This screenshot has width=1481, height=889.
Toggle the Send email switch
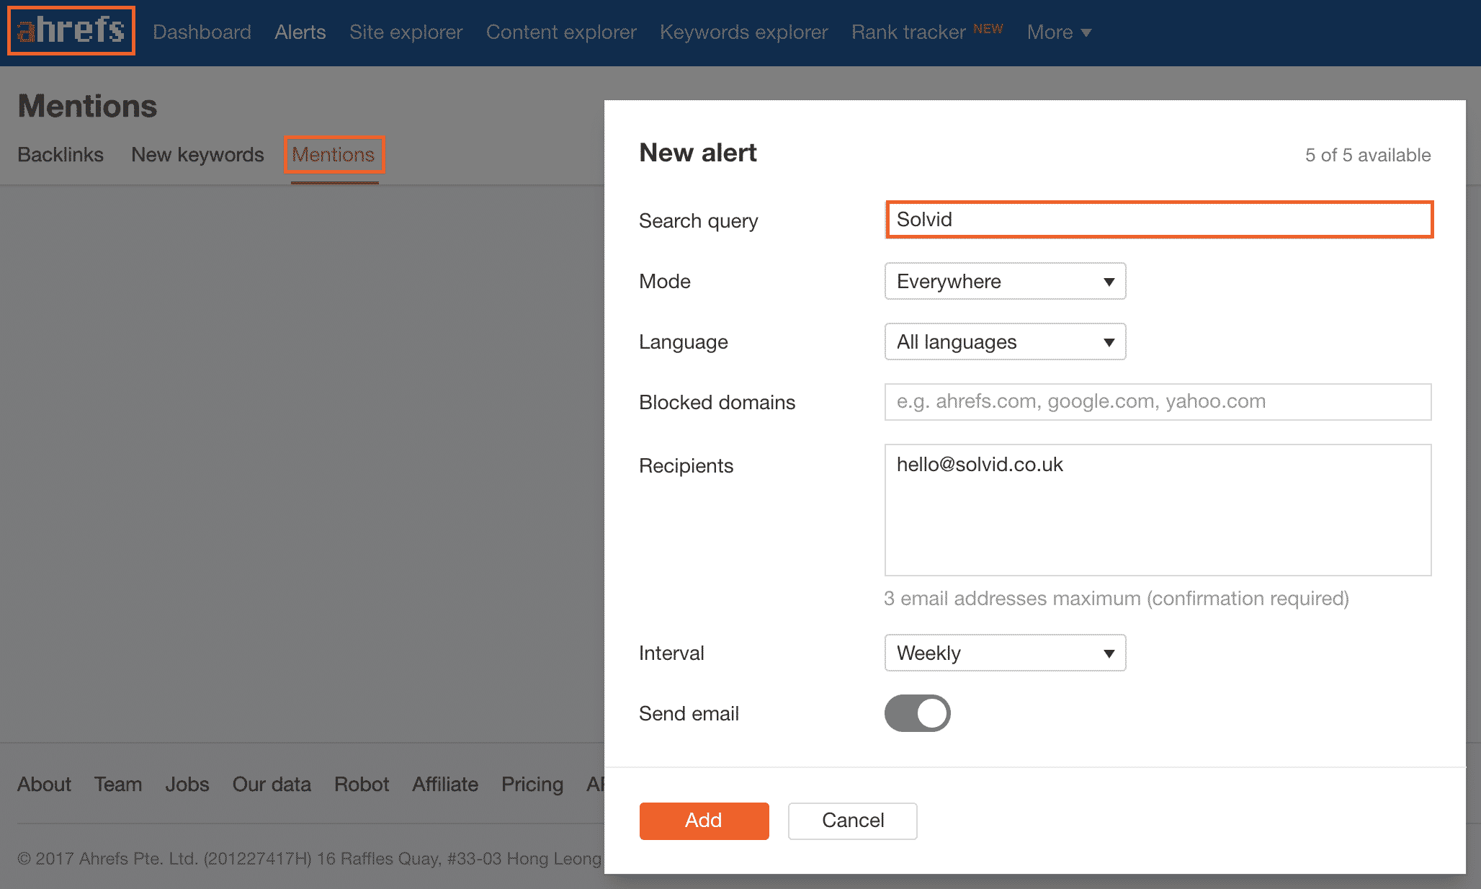click(917, 713)
